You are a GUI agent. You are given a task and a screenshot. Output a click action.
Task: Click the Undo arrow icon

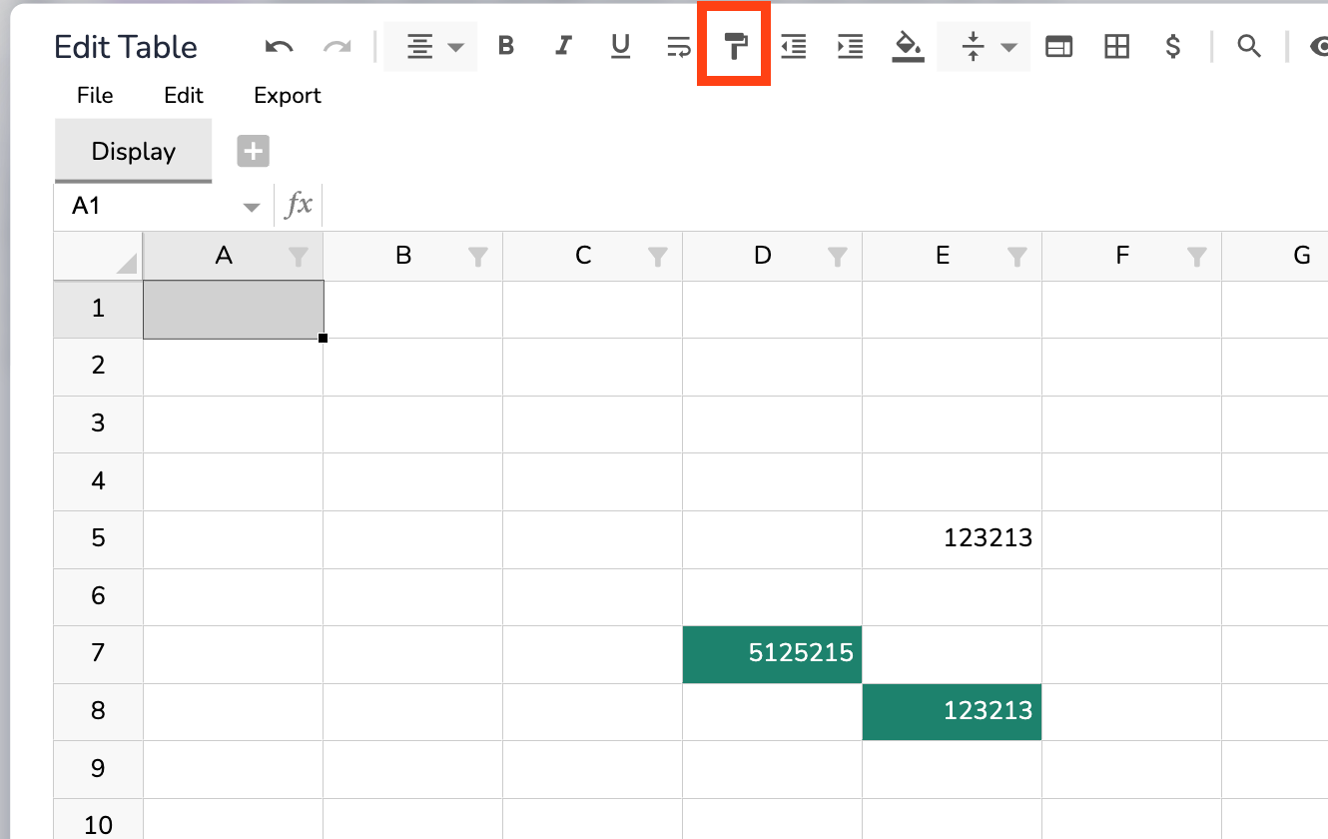pos(279,47)
